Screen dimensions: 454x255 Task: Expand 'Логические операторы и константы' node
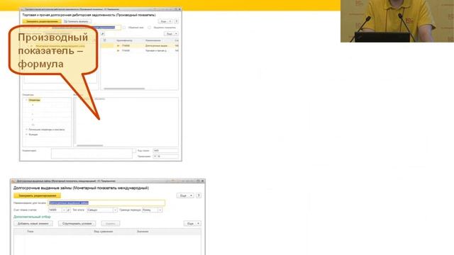pyautogui.click(x=26, y=130)
